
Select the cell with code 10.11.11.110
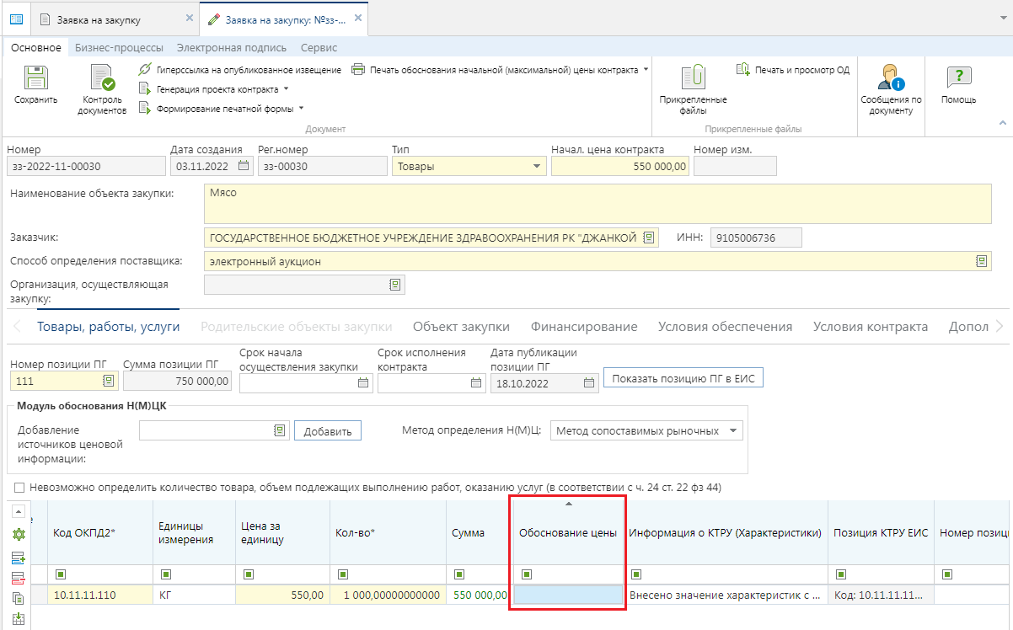pyautogui.click(x=99, y=595)
